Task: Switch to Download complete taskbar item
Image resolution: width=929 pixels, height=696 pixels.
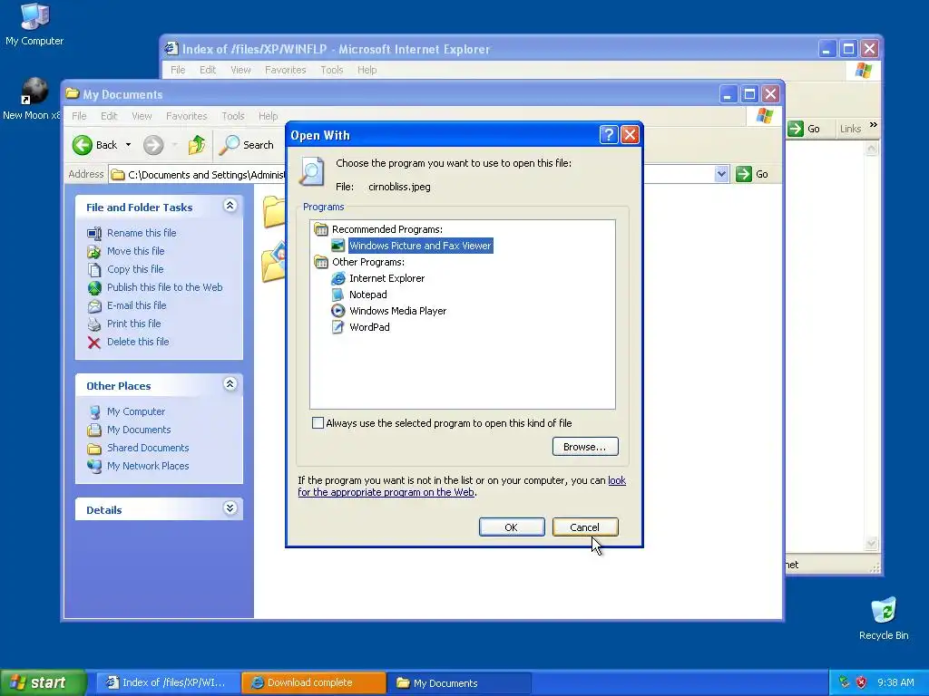Action: (x=313, y=682)
